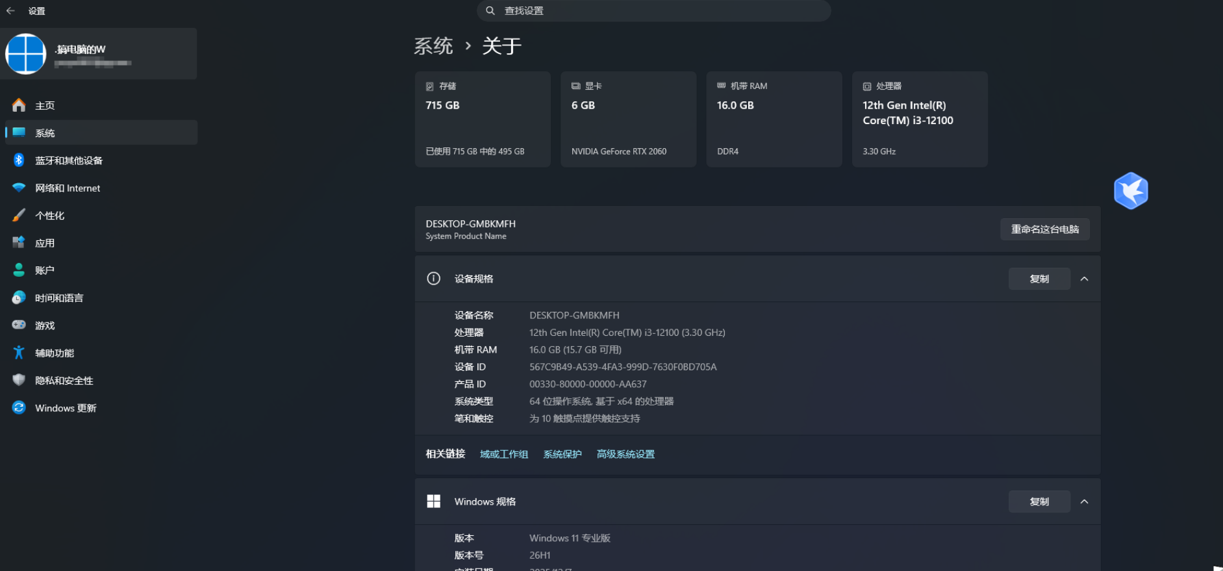Open the 系统保护 link
Viewport: 1223px width, 571px height.
(x=562, y=454)
